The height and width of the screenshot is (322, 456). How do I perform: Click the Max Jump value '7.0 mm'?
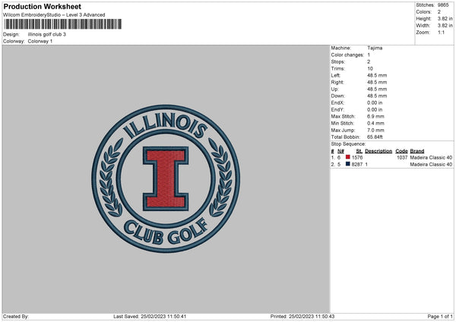(375, 131)
